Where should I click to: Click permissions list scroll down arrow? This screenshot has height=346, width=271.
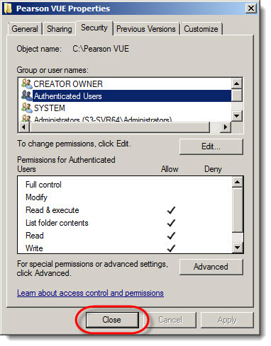(237, 248)
